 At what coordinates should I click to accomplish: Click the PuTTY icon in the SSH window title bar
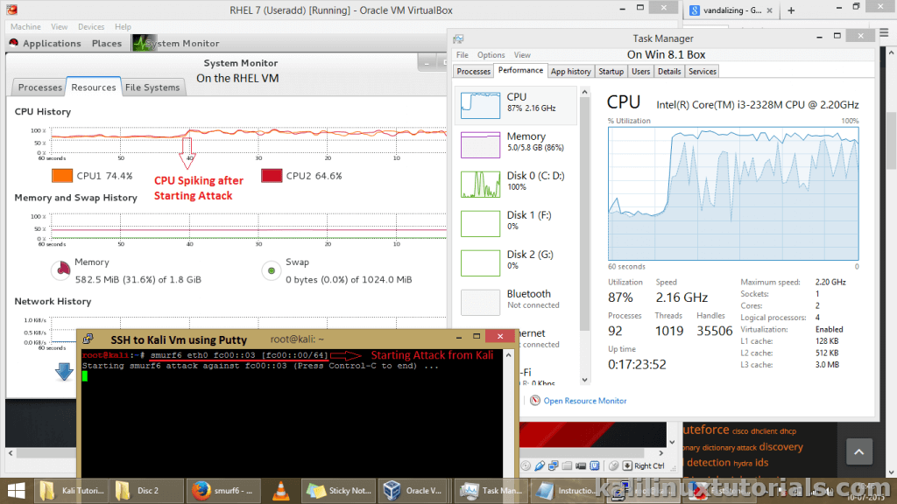tap(90, 339)
